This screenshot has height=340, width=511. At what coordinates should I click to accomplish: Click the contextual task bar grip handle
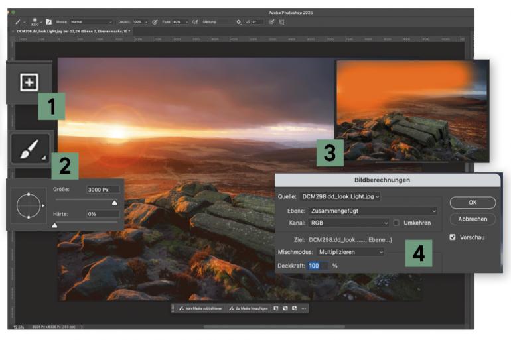coord(173,308)
